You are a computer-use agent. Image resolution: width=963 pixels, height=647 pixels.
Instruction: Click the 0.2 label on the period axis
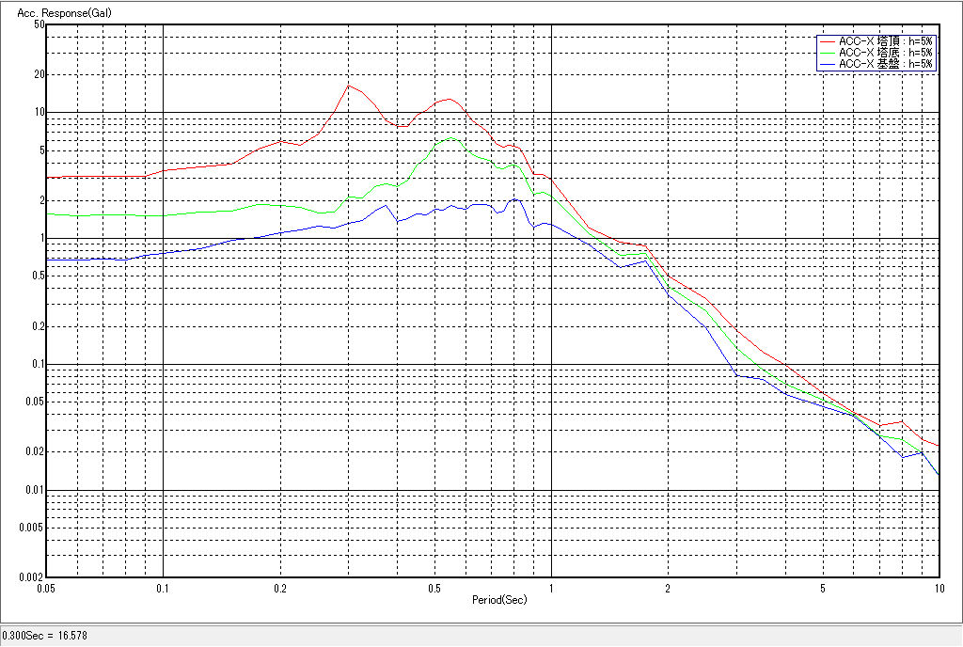tap(279, 588)
